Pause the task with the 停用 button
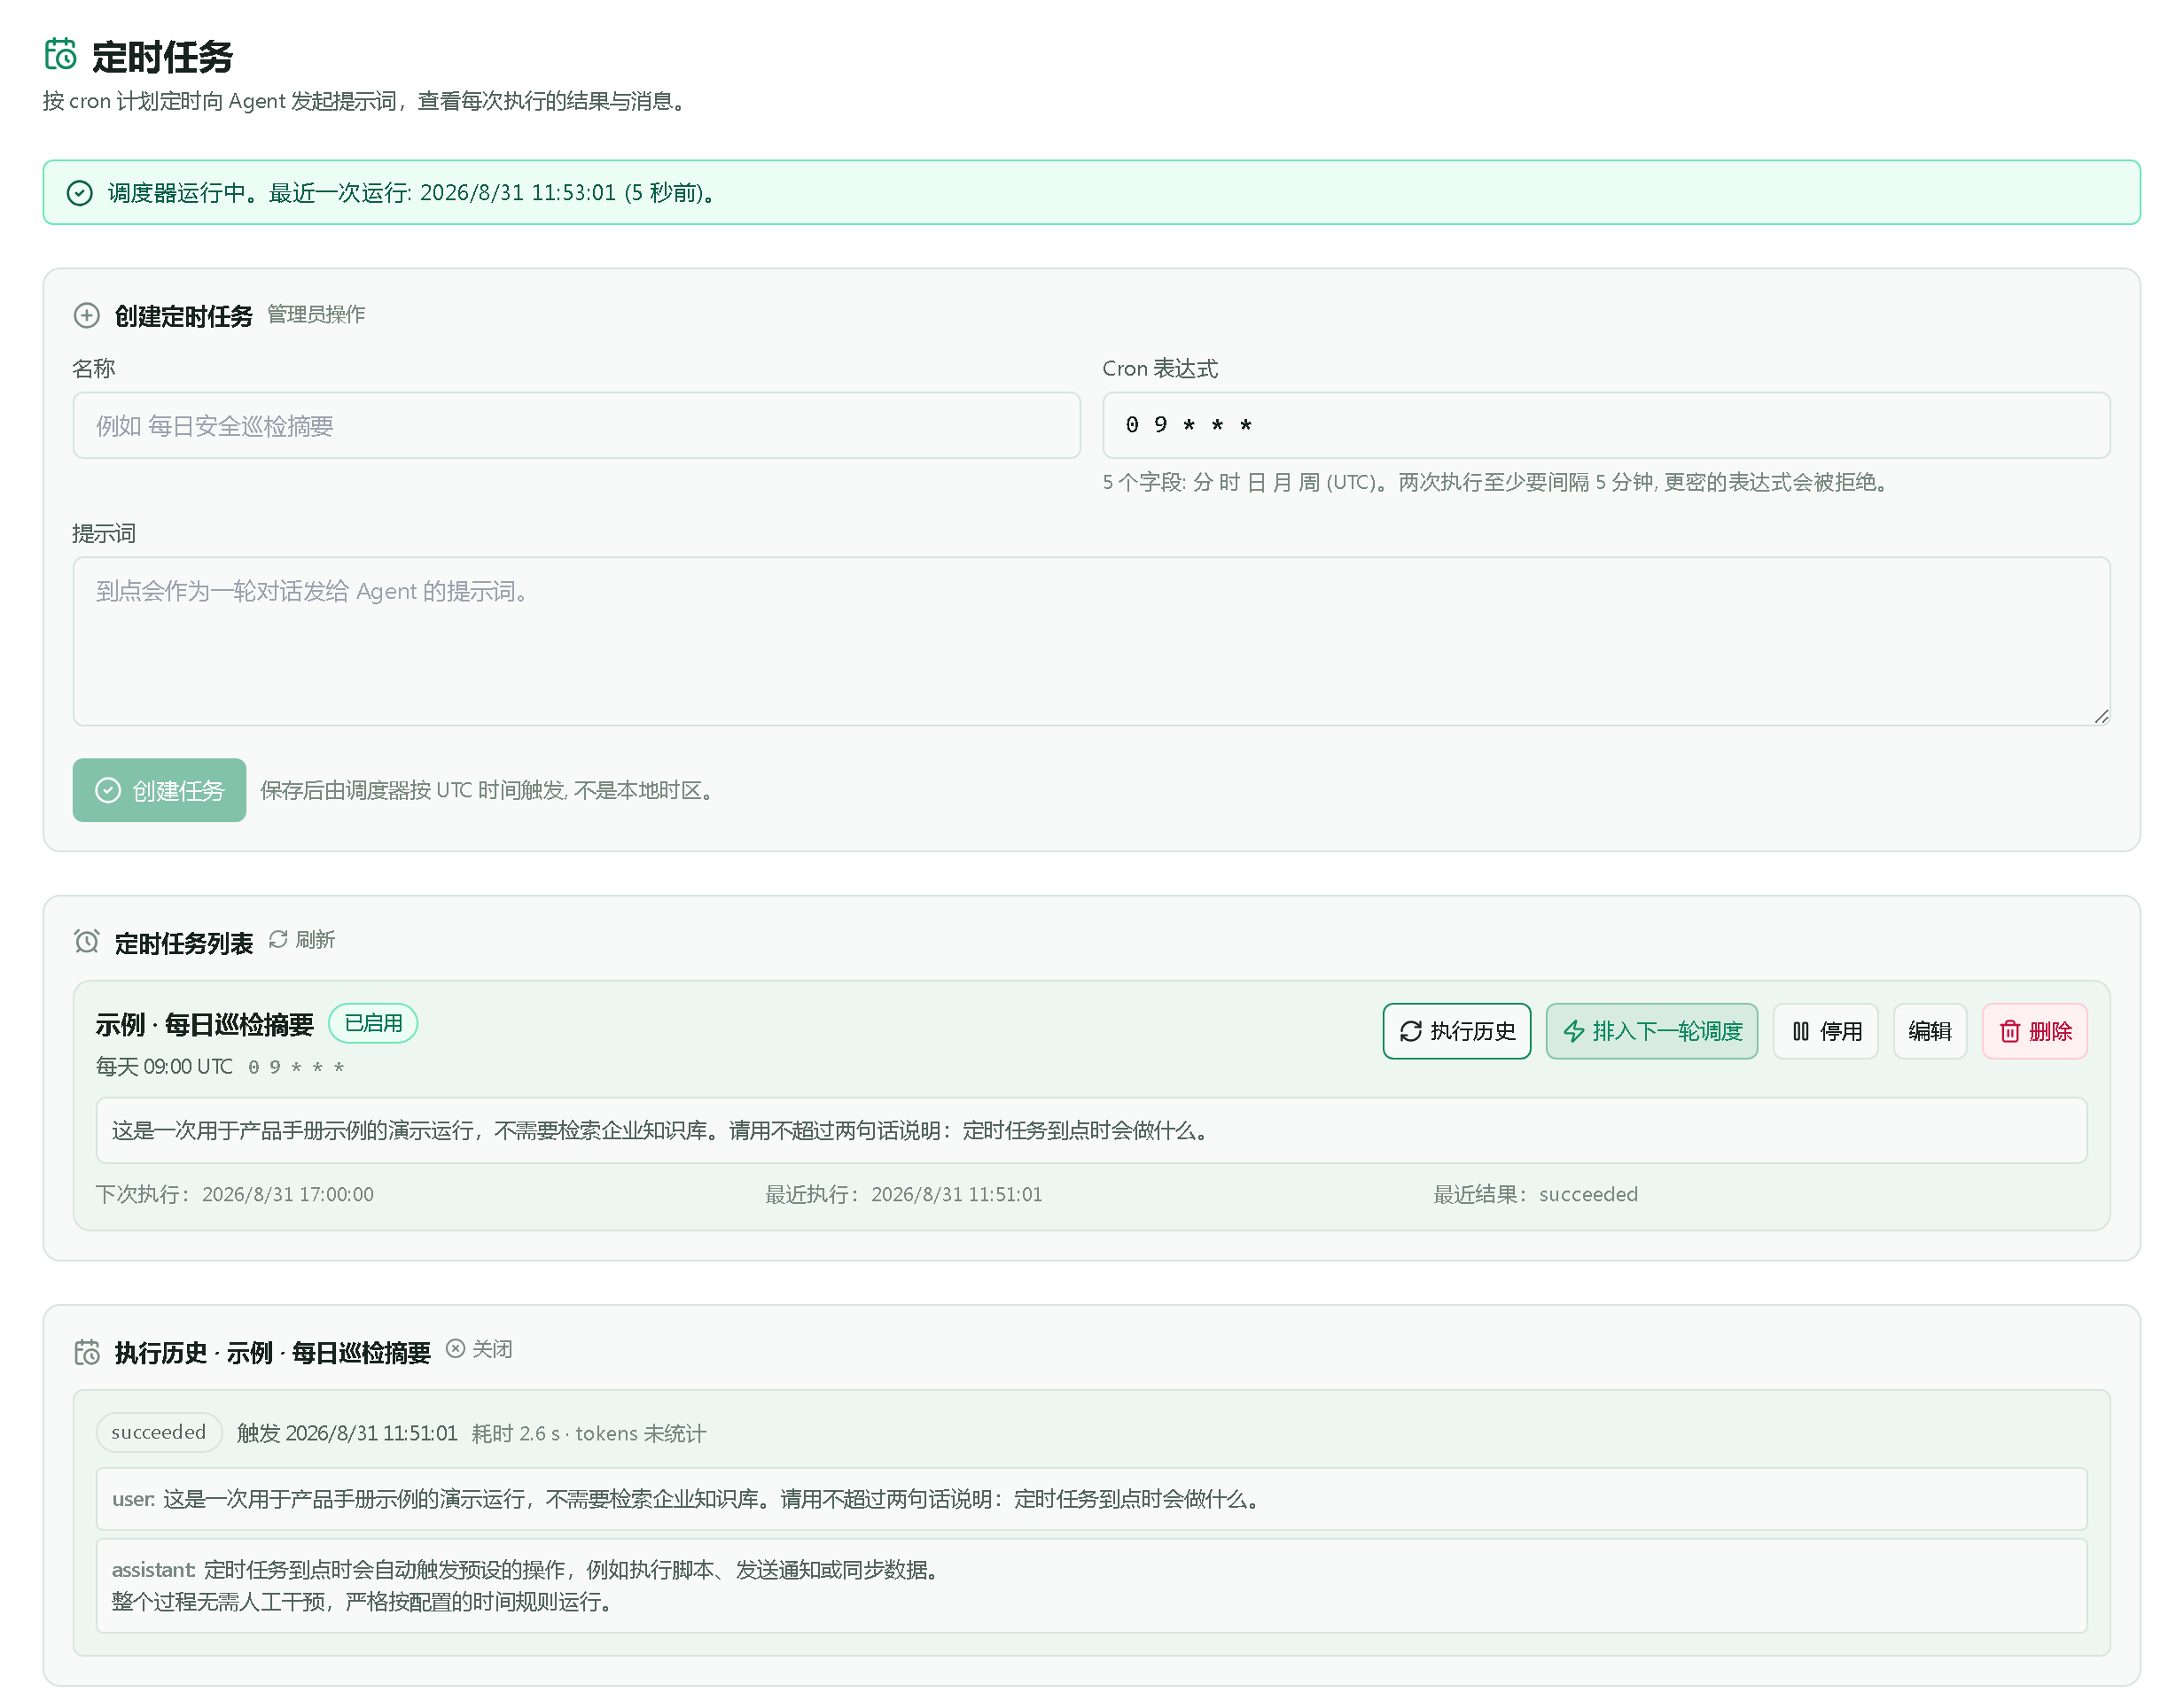This screenshot has width=2184, height=1708. pyautogui.click(x=1826, y=1031)
